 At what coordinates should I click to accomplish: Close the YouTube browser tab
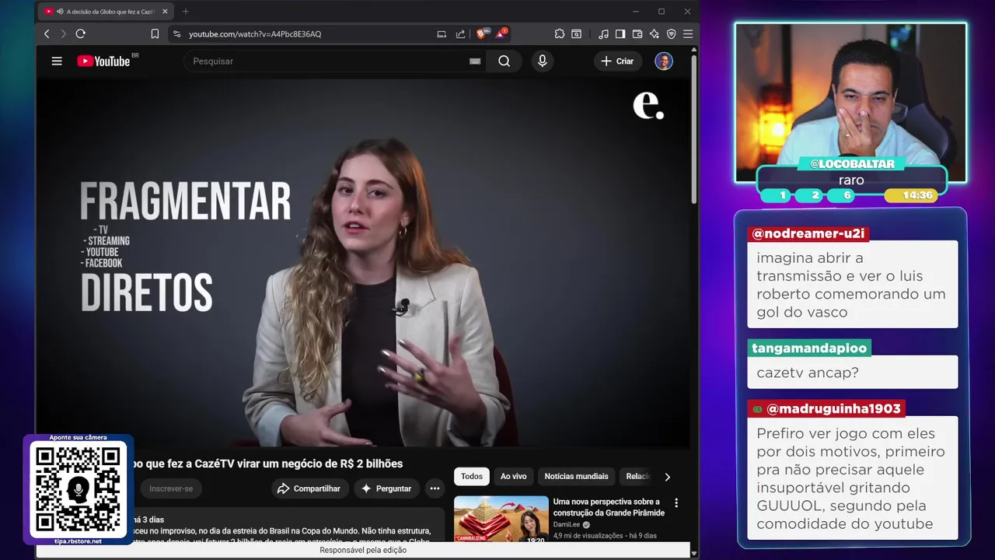[165, 12]
